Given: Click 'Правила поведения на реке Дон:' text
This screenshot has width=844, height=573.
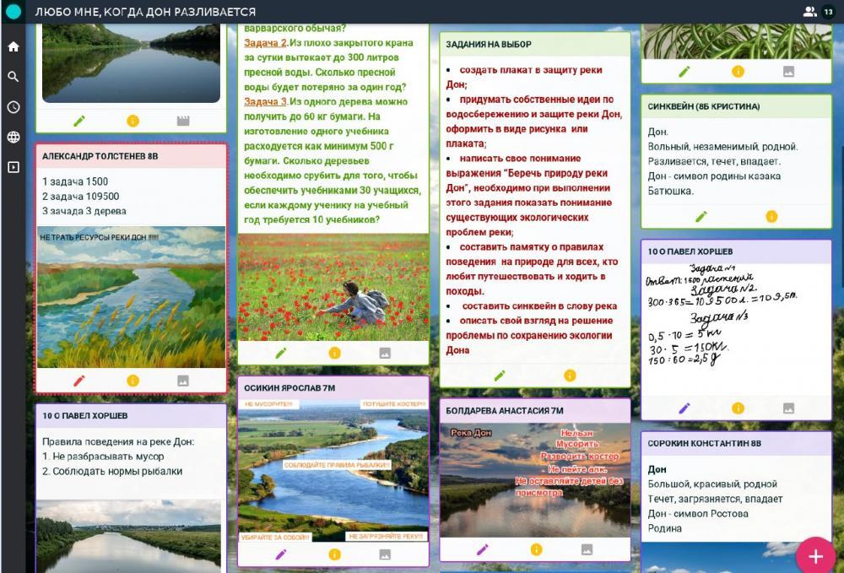Looking at the screenshot, I should [x=118, y=441].
